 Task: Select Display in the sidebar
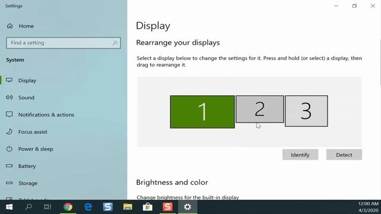tap(27, 80)
